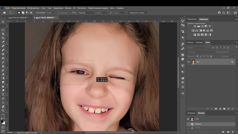Delete layer using Layers panel trash icon
238x134 pixels.
click(x=233, y=109)
